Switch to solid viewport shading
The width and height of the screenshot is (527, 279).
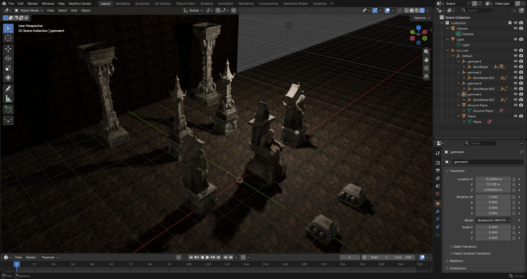pos(412,10)
